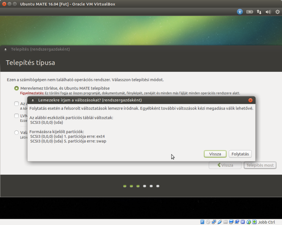Close the VirtualBox VM window
The image size is (282, 225).
(4, 4)
